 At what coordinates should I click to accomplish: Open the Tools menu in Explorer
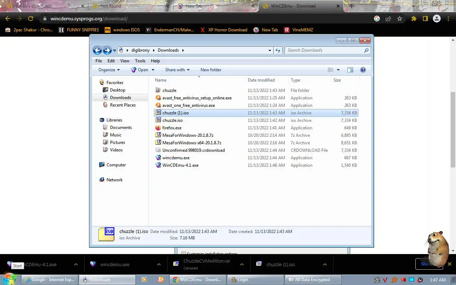pyautogui.click(x=140, y=61)
